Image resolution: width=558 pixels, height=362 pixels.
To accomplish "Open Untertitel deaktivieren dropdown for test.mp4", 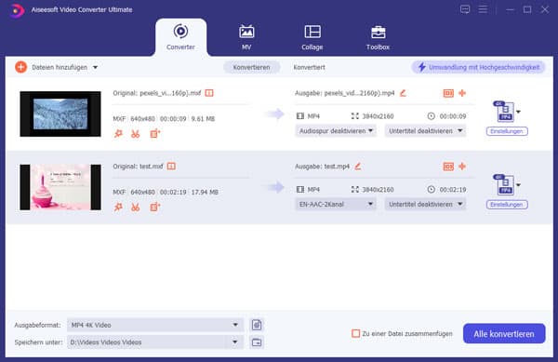I will point(425,205).
